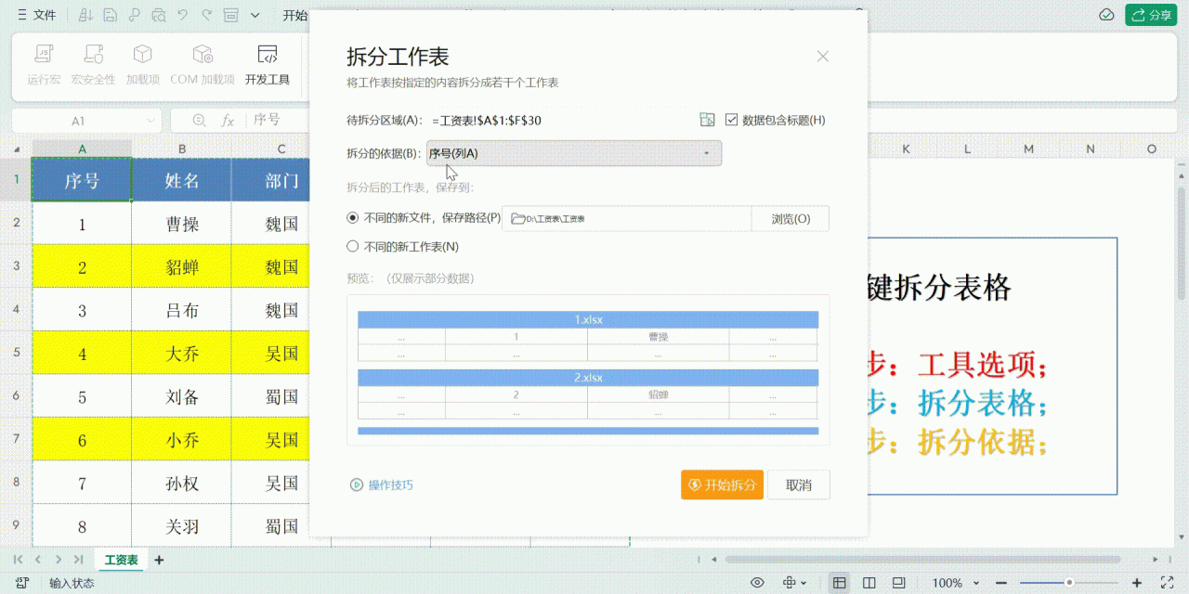Click the range selector icon beside 待拆分区域
Image resolution: width=1189 pixels, height=594 pixels.
708,120
